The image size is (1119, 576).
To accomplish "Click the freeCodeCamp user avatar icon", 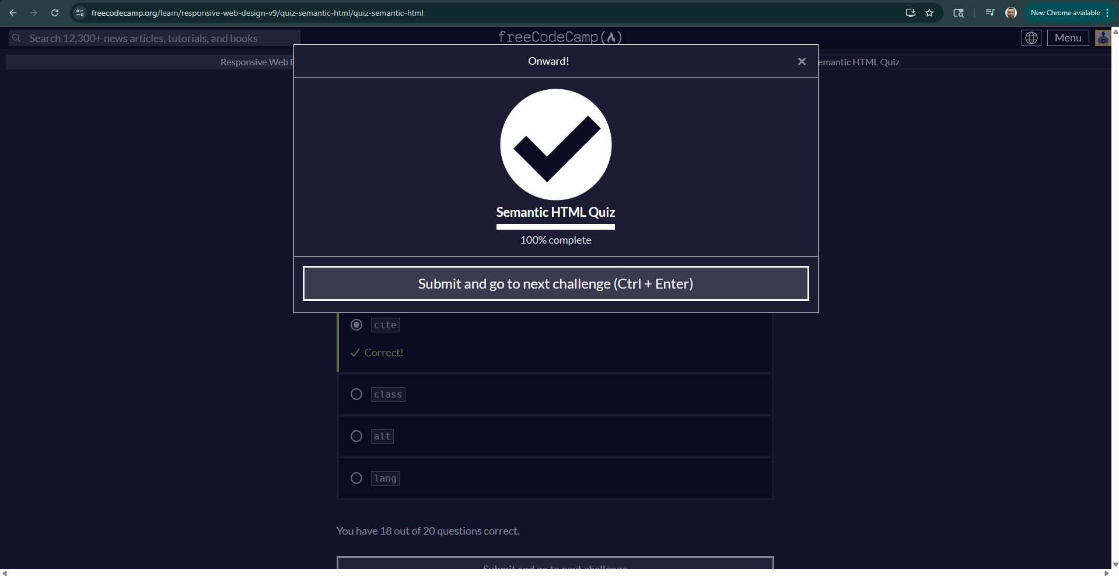I will coord(1102,38).
